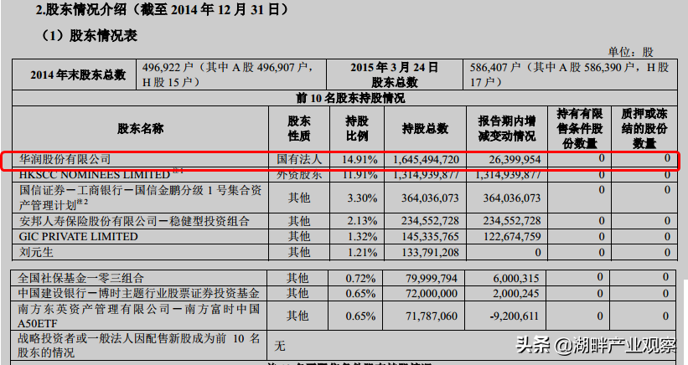
Task: Click the "持股总数" column header
Action: (x=425, y=129)
